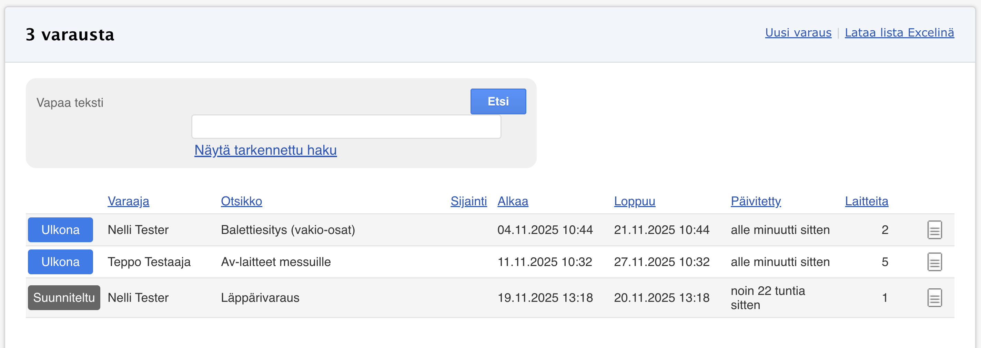This screenshot has height=348, width=981.
Task: Sort reservations by Loppuu end date
Action: [x=634, y=201]
